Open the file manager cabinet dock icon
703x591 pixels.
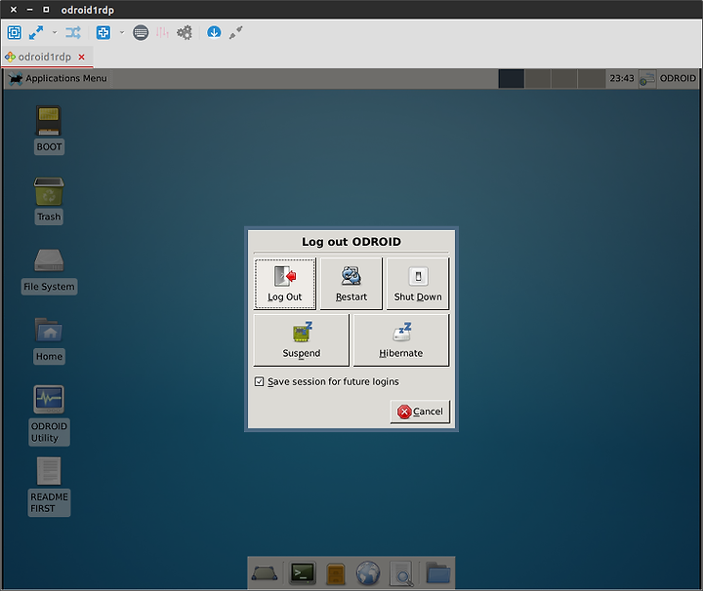click(x=335, y=573)
